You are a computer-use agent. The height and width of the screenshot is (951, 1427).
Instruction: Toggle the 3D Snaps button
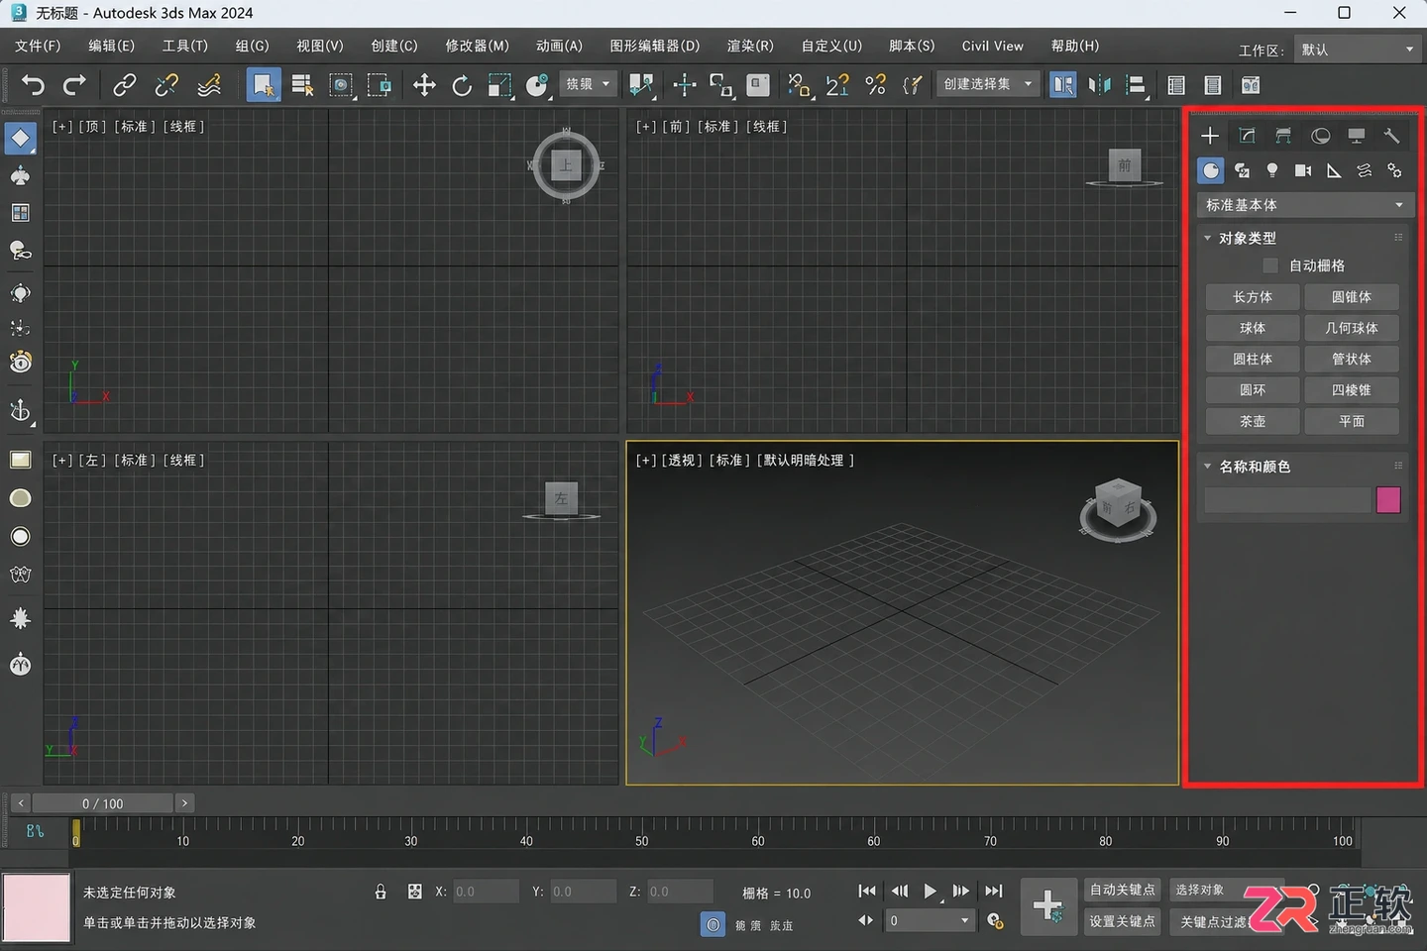(799, 85)
